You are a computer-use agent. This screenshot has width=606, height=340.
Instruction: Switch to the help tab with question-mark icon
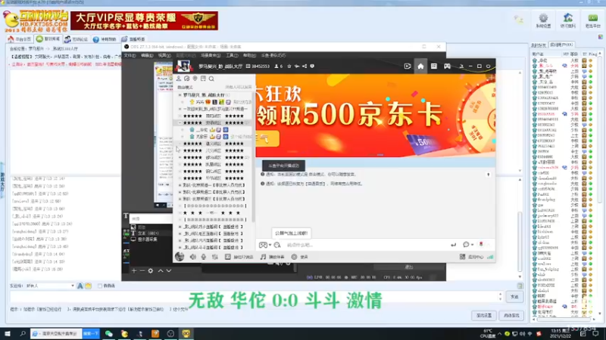[x=105, y=39]
